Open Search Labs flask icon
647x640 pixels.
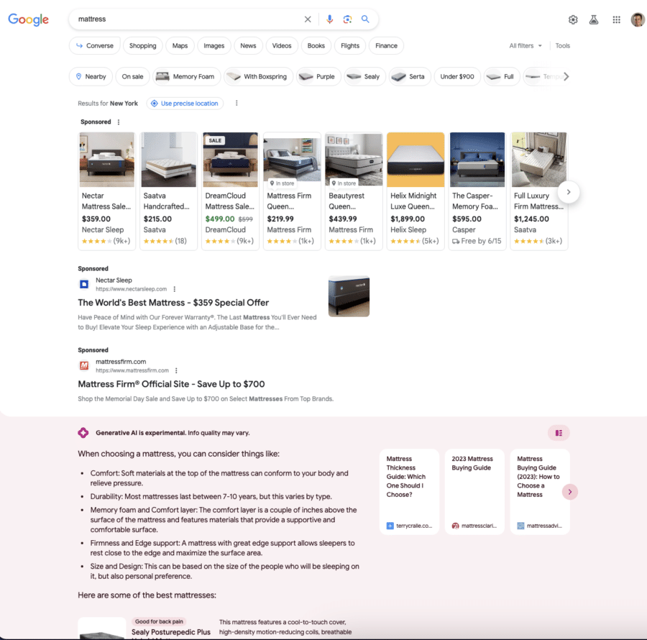click(594, 20)
